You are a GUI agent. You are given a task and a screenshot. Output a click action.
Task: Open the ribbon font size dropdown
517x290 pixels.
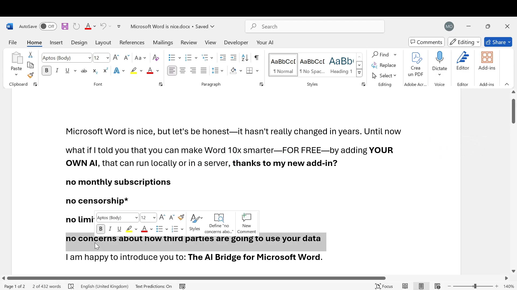(x=107, y=58)
